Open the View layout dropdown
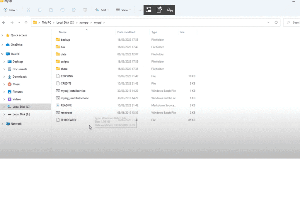This screenshot has height=214, width=300. click(x=123, y=10)
